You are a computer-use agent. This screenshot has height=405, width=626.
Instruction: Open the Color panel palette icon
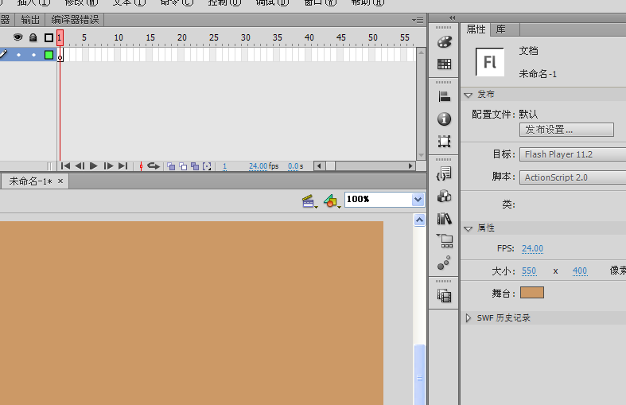pos(444,41)
